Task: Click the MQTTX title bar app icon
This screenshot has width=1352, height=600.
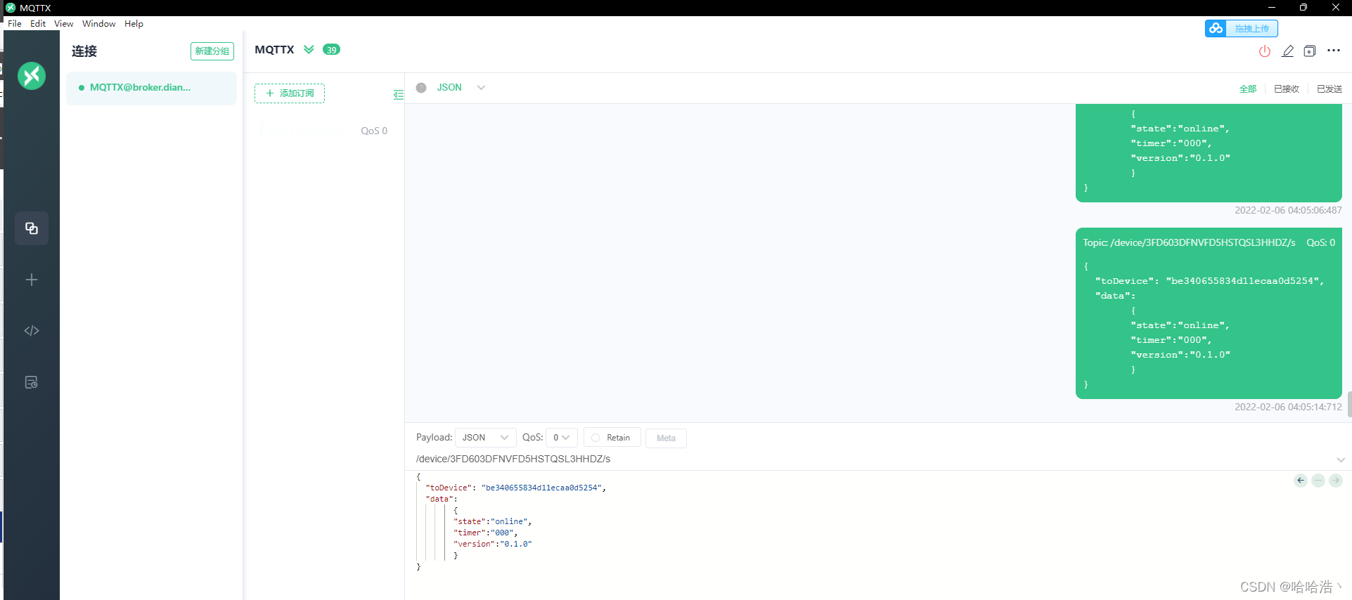Action: (x=11, y=8)
